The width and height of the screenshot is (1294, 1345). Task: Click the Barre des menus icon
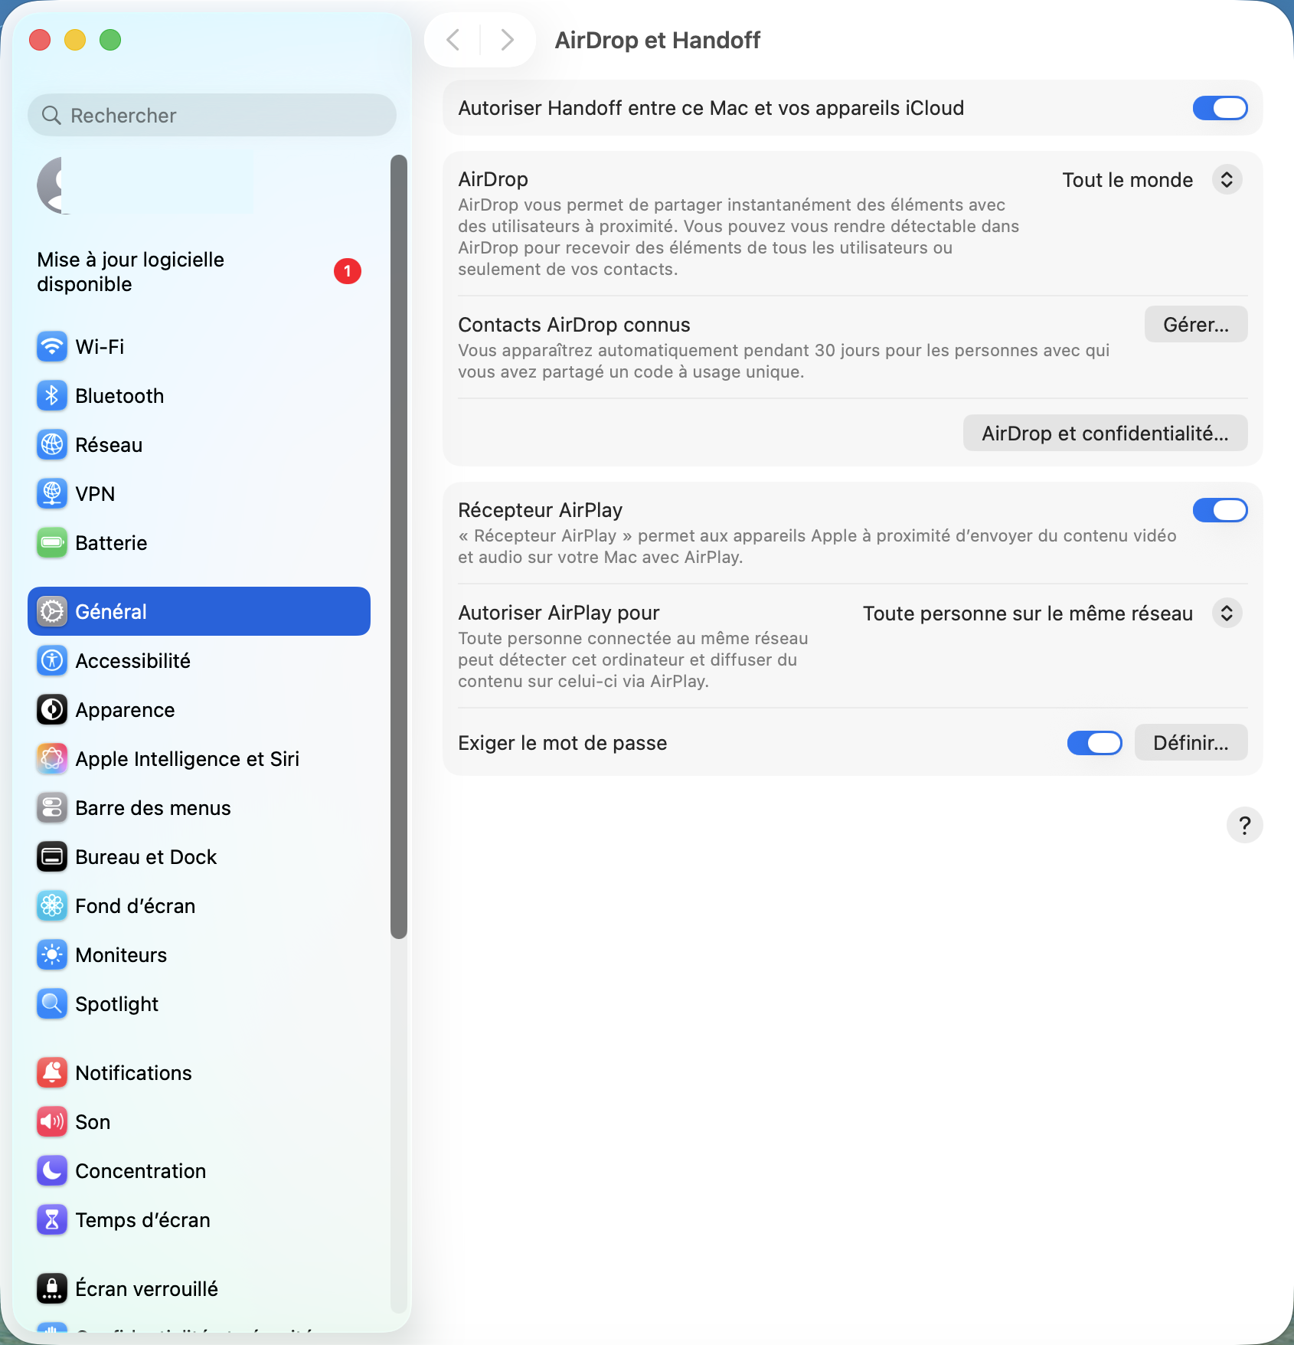pyautogui.click(x=52, y=808)
